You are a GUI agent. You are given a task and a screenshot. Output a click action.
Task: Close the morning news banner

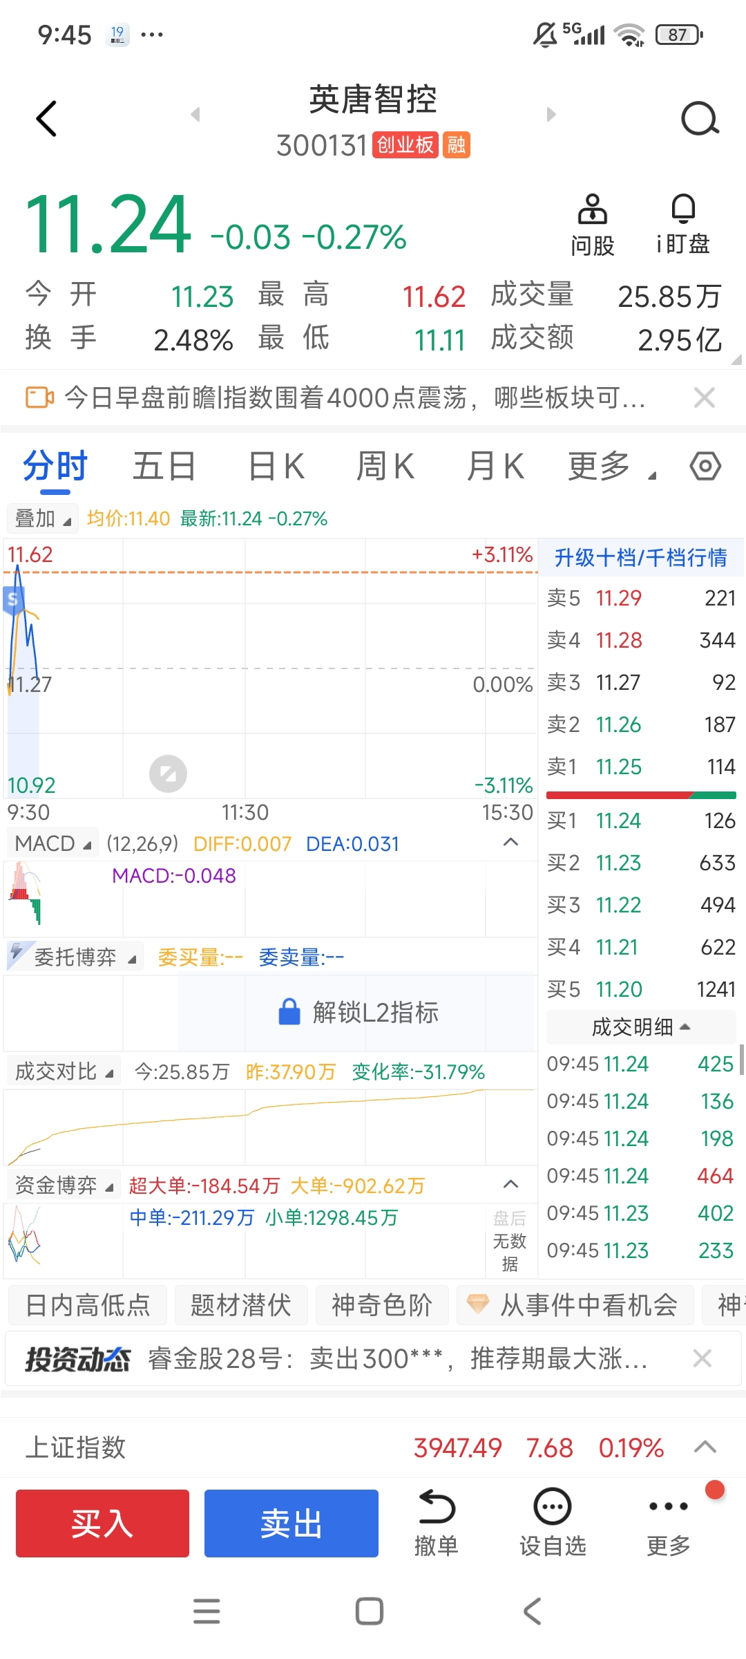pos(704,397)
